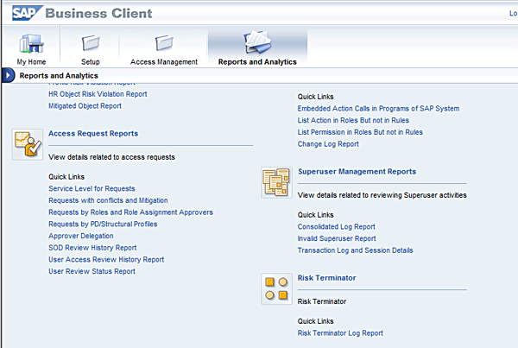Open Risk Terminator Log Report link
Viewport: 518px width, 348px height.
[x=340, y=333]
